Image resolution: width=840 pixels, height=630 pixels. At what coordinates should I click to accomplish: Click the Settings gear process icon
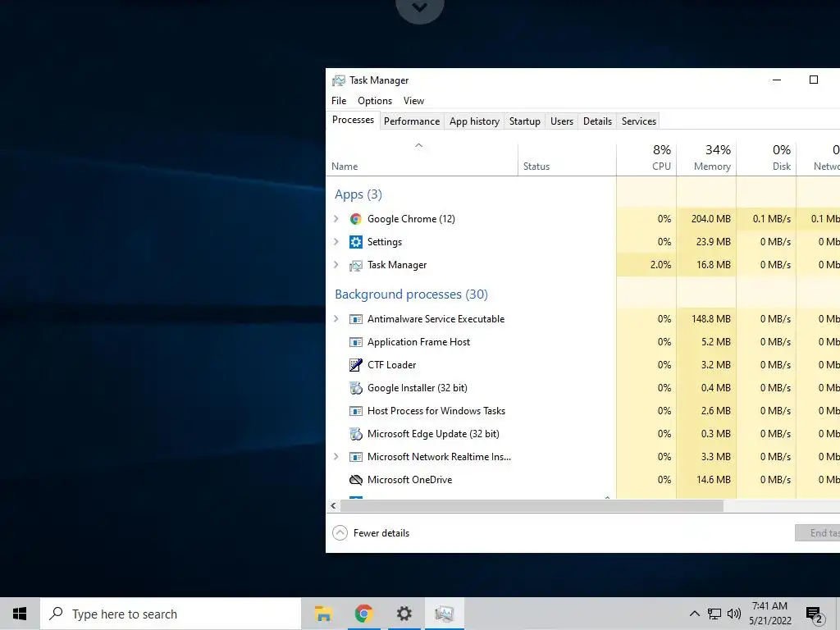[x=356, y=242]
